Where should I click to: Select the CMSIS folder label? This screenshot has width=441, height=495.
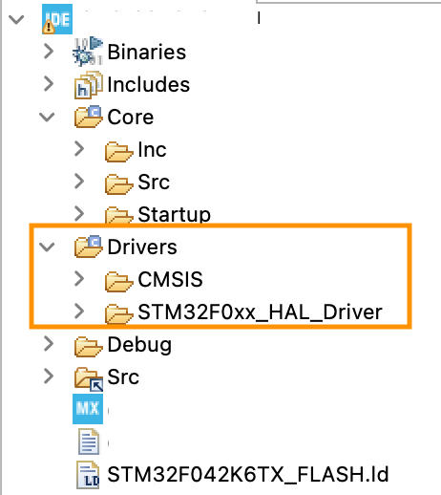tap(170, 279)
